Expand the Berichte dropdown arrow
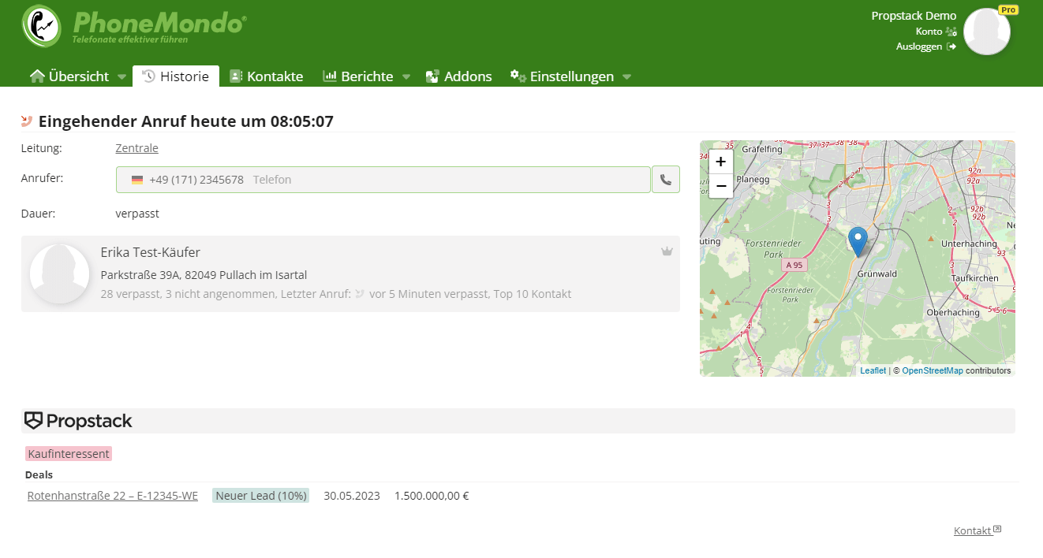This screenshot has width=1043, height=558. tap(406, 77)
